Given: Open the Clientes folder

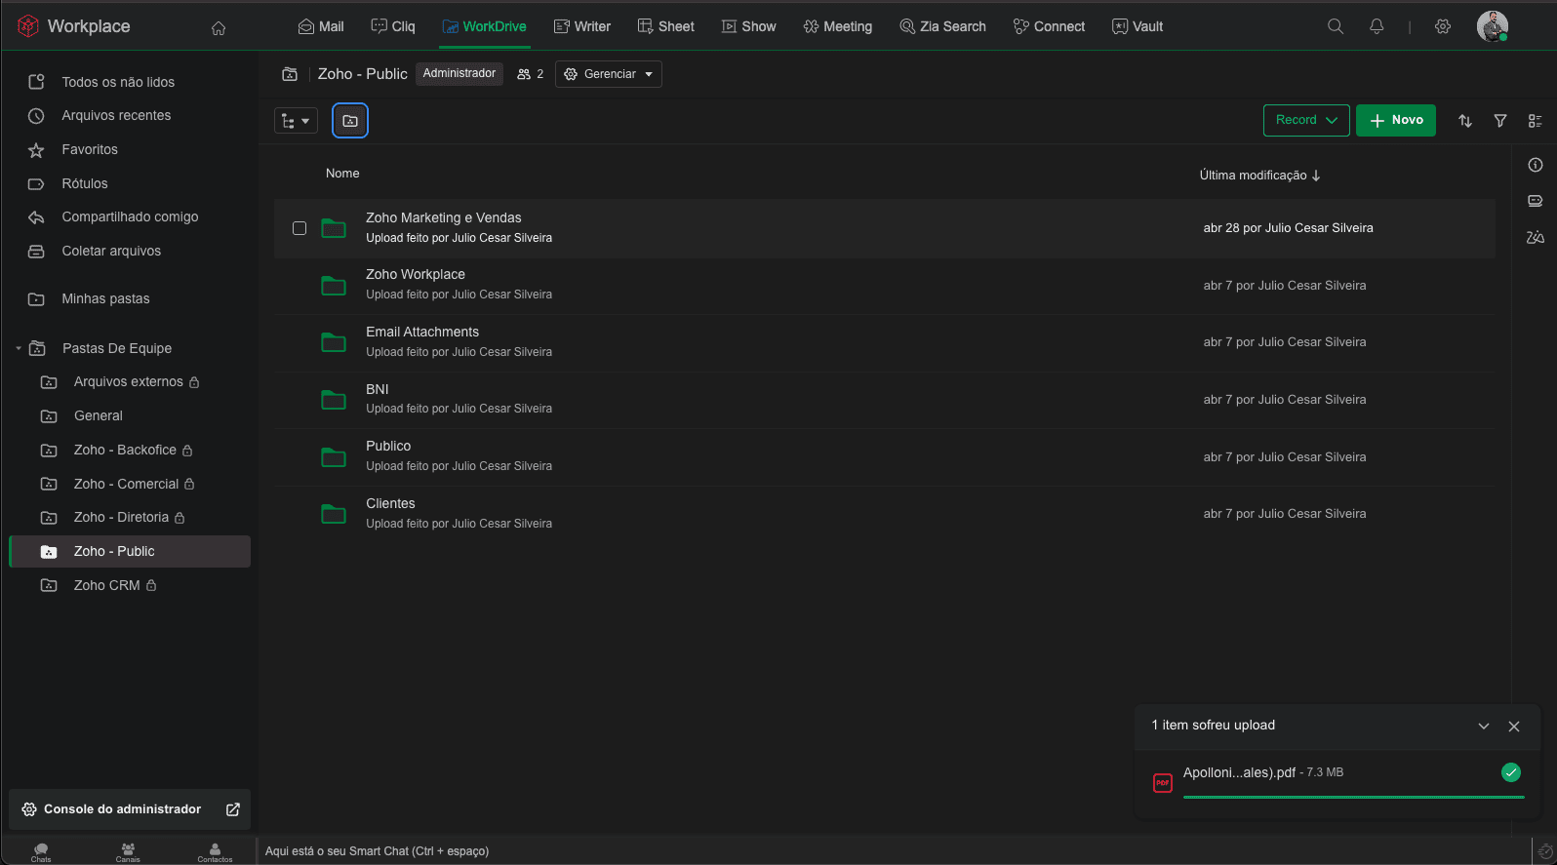Looking at the screenshot, I should click(x=390, y=503).
